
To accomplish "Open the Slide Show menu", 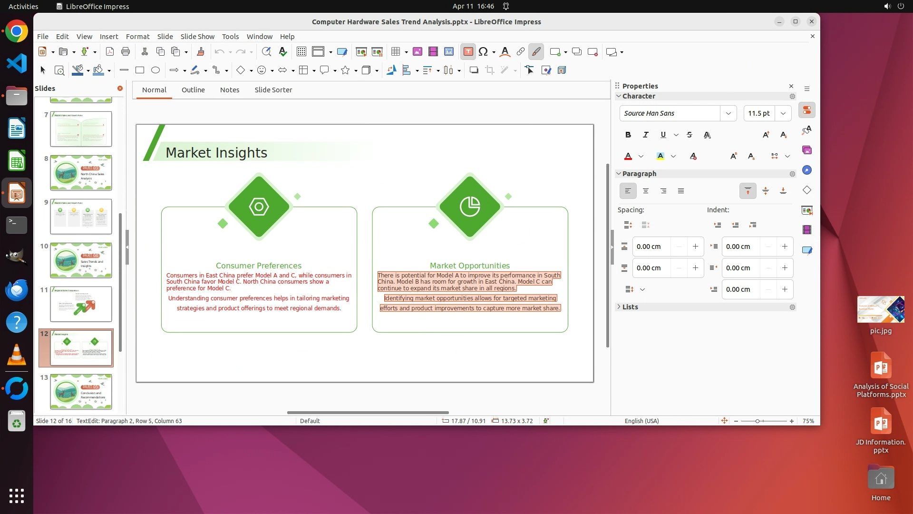I will [197, 37].
